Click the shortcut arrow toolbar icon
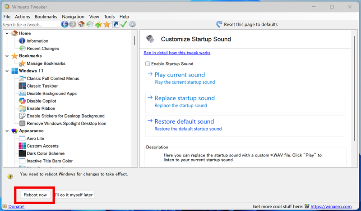The height and width of the screenshot is (211, 361). coord(116,24)
